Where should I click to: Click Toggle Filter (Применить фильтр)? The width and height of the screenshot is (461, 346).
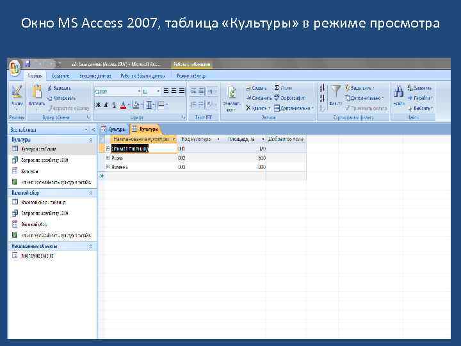coord(366,108)
